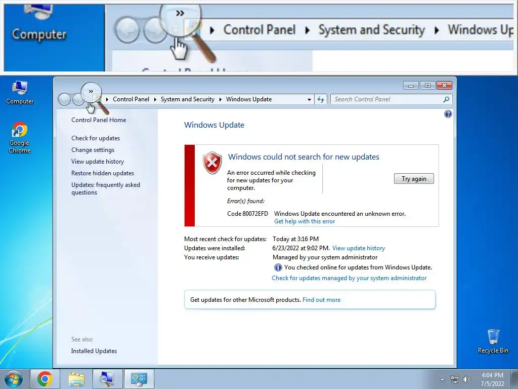518x389 pixels.
Task: Expand the arrow after System and Security breadcrumb
Action: pyautogui.click(x=221, y=99)
